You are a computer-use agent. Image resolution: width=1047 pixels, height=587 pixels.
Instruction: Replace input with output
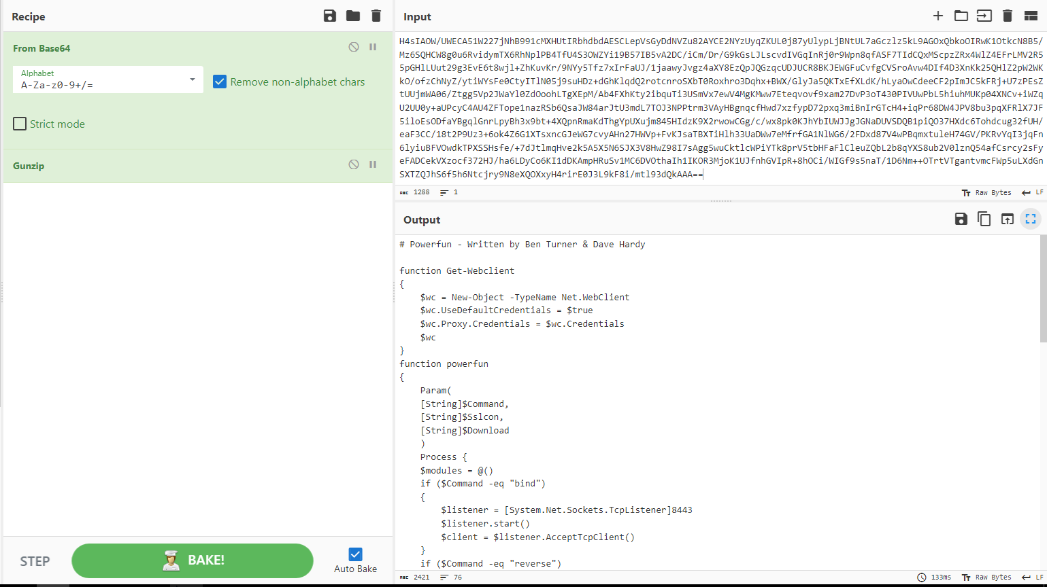coord(1008,219)
